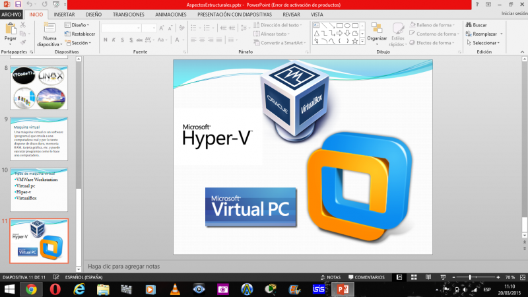Screen dimensions: 528x297
Task: Select slide 9 Maquina virtual thumbnail
Action: [x=39, y=139]
